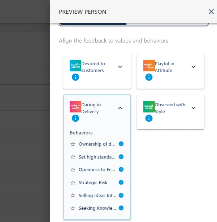
Task: Show info for Ownership of d... behavior
Action: pos(121,144)
